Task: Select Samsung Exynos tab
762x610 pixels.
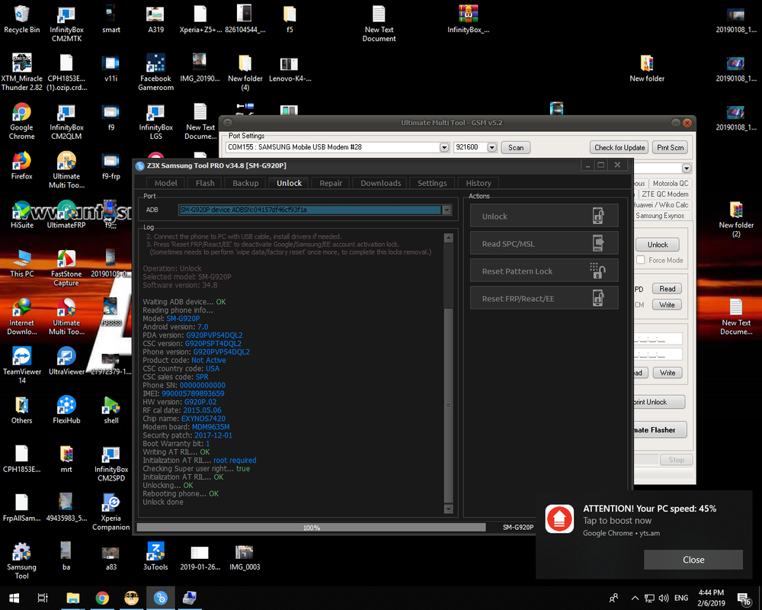Action: pyautogui.click(x=660, y=216)
